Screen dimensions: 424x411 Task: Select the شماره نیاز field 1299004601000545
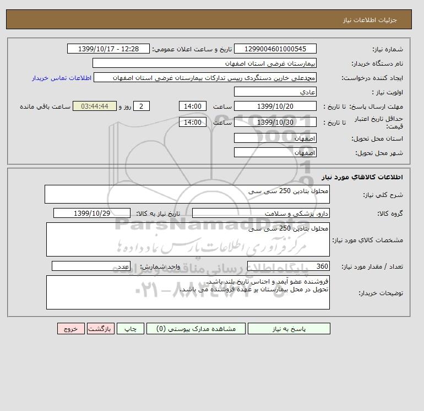click(x=275, y=49)
